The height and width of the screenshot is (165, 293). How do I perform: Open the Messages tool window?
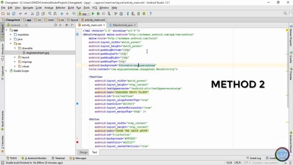pos(78,158)
